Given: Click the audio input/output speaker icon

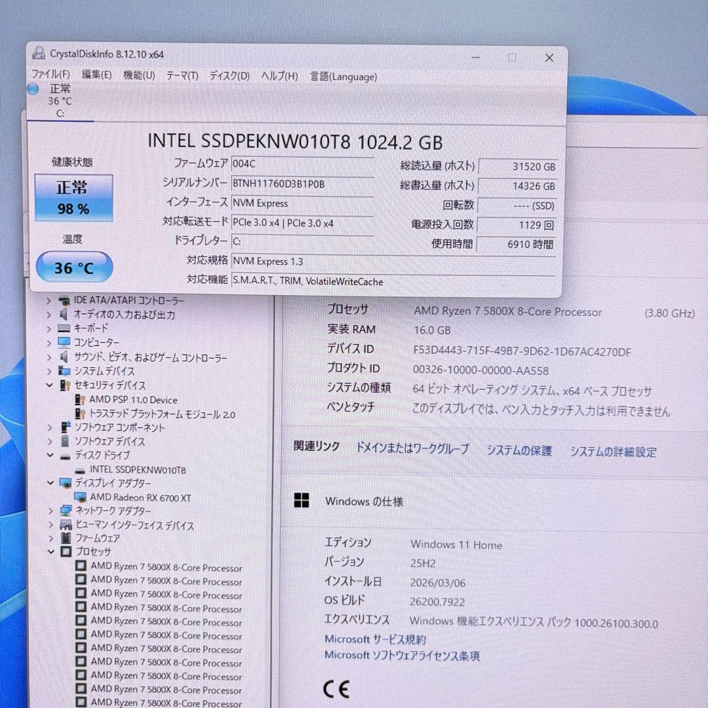Looking at the screenshot, I should tap(64, 314).
